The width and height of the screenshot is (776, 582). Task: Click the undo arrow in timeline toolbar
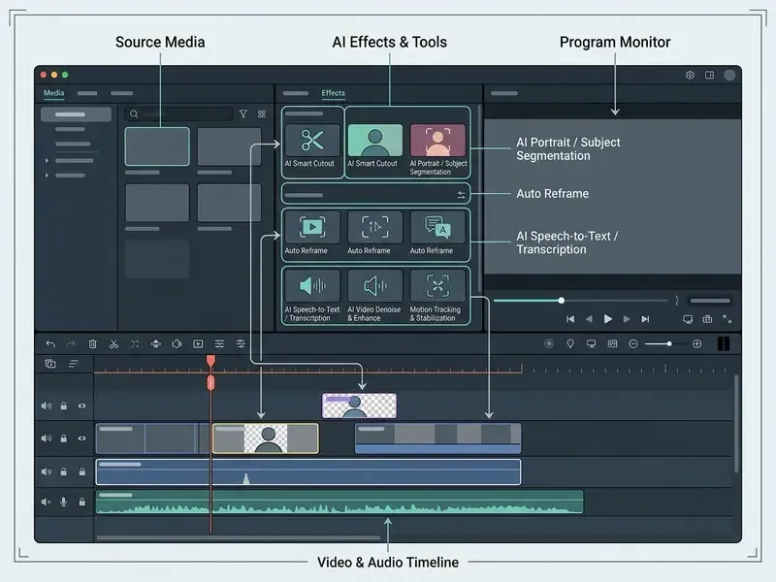(x=50, y=344)
